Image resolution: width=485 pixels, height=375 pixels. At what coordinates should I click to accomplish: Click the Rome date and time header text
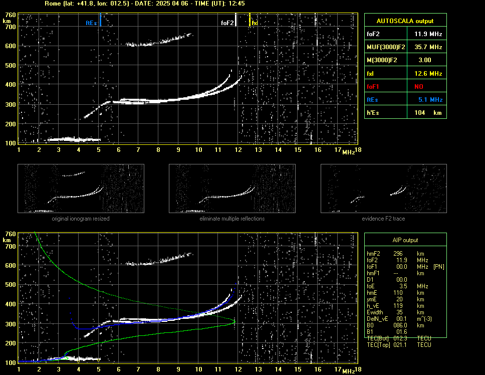(x=145, y=4)
